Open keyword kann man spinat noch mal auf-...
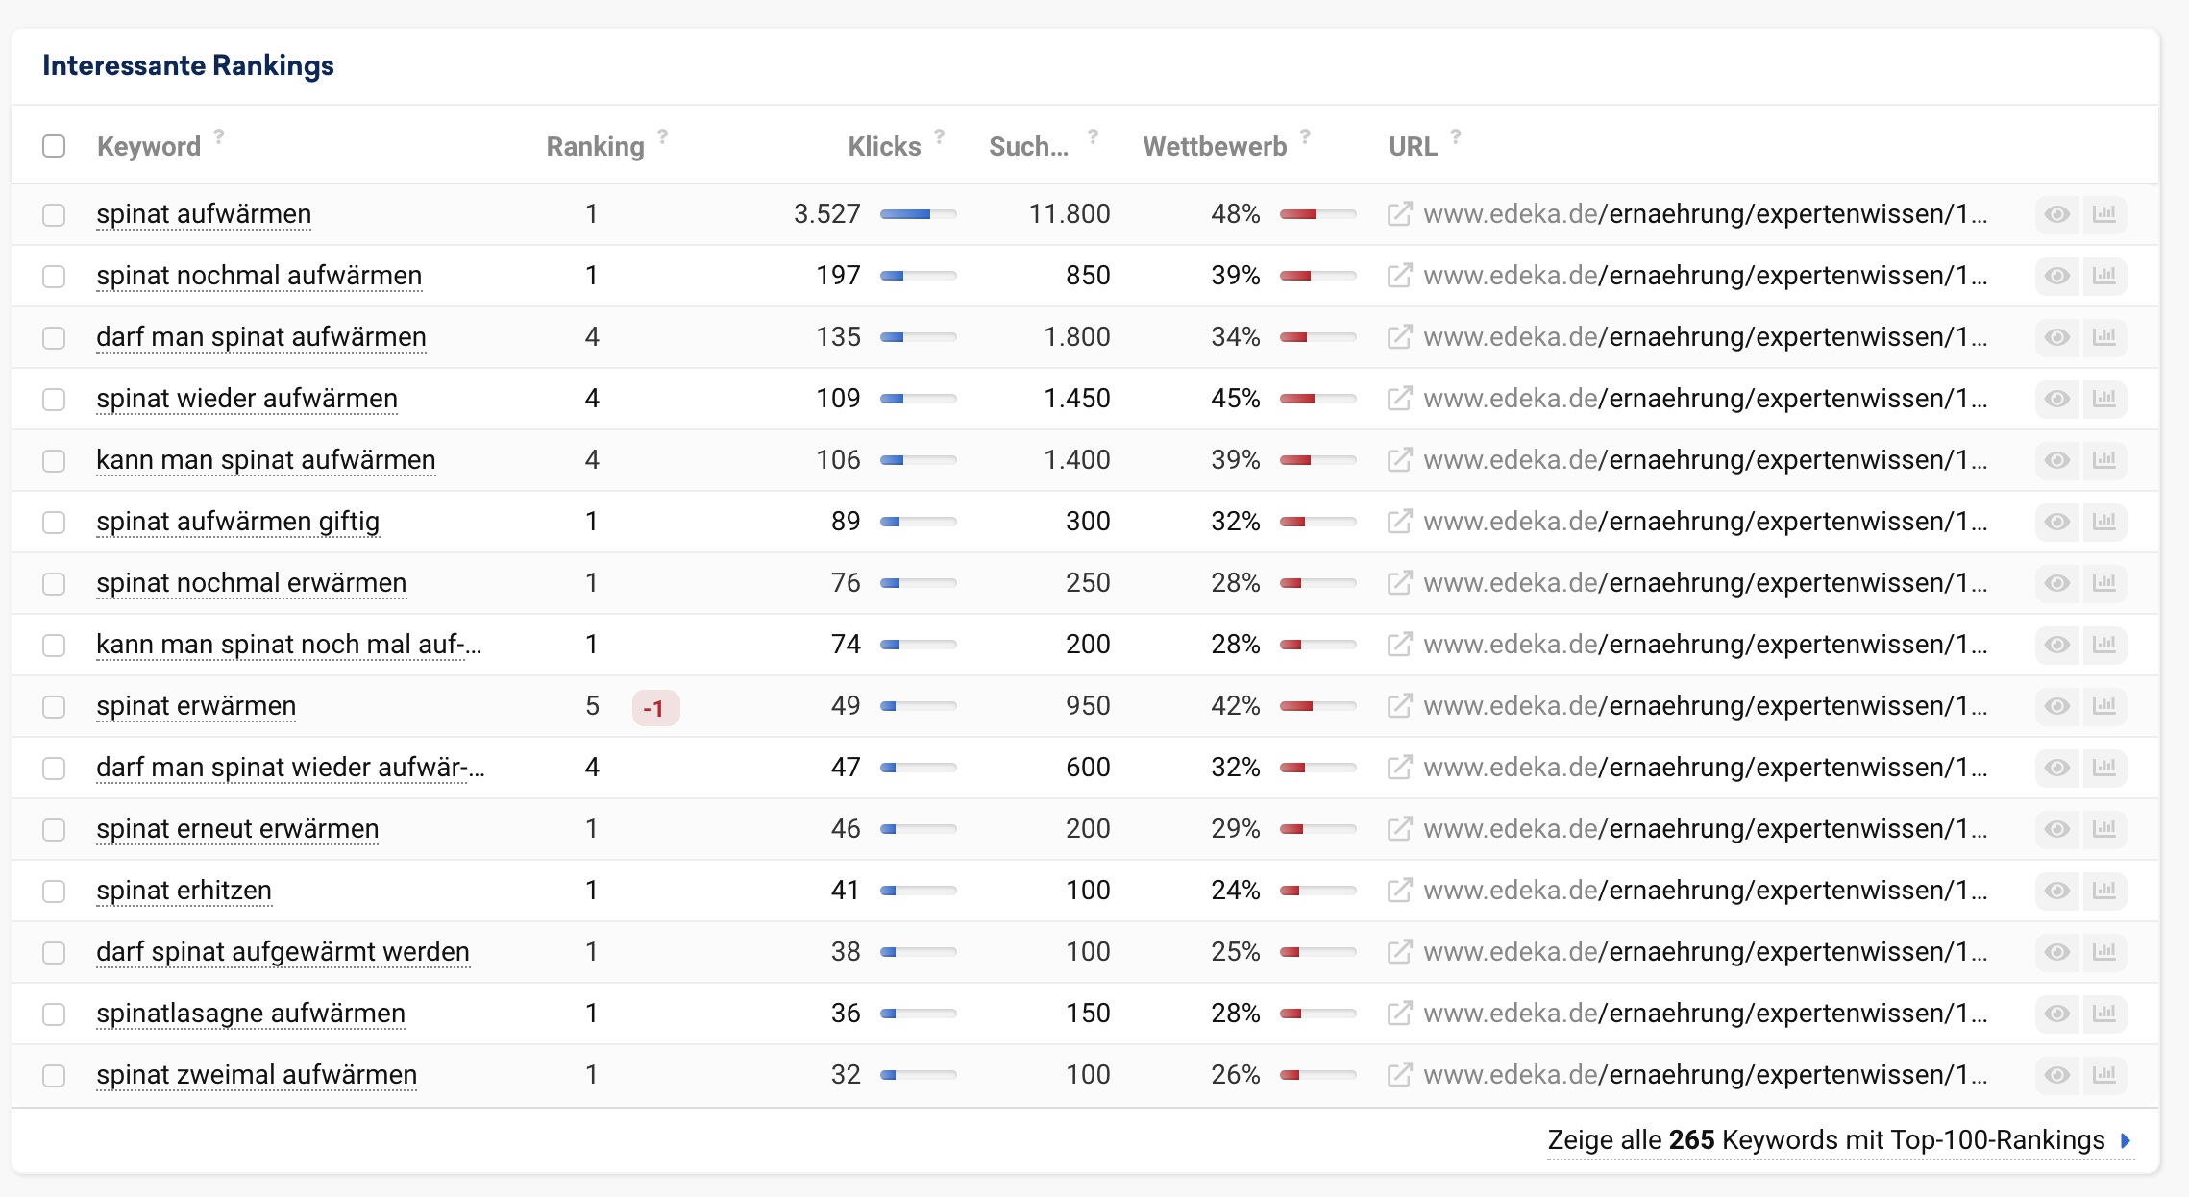Image resolution: width=2189 pixels, height=1197 pixels. [x=289, y=645]
